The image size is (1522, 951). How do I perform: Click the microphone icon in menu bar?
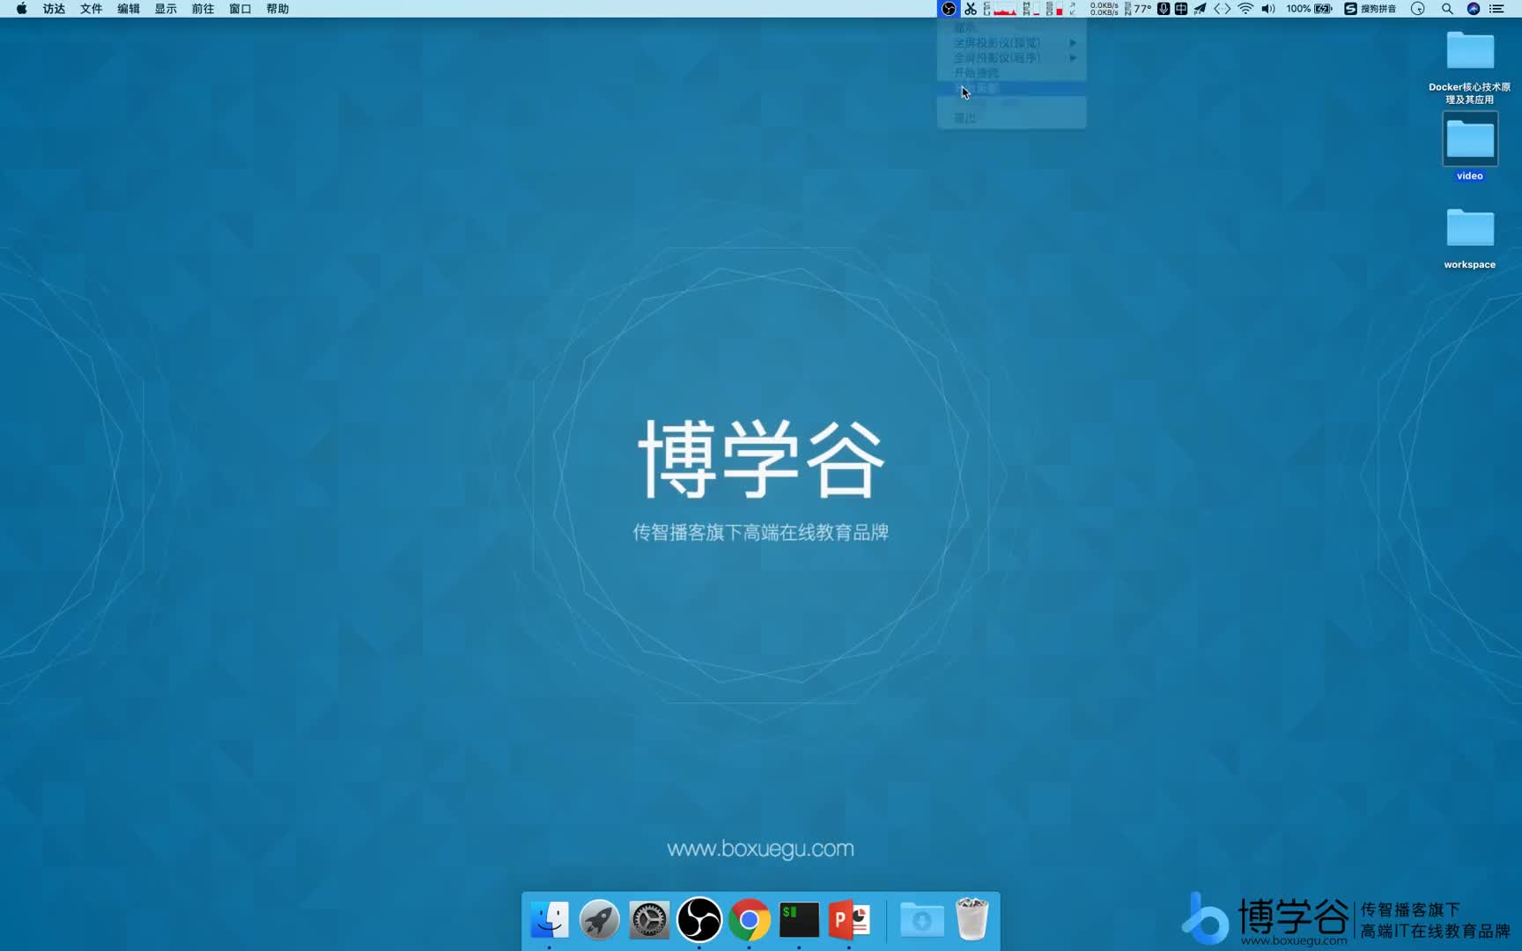1164,9
